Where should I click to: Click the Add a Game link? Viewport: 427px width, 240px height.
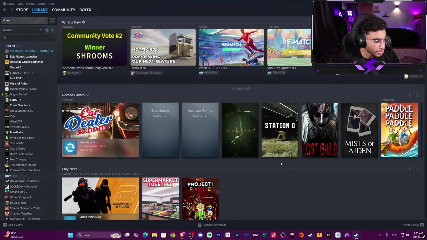pos(15,225)
